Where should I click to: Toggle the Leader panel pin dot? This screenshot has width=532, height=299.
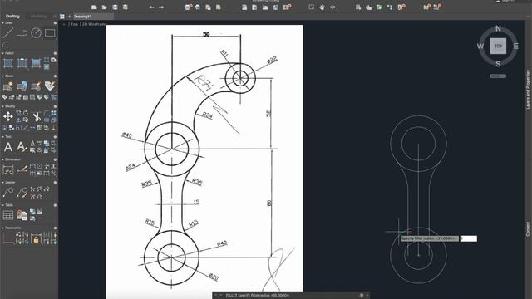click(x=55, y=183)
